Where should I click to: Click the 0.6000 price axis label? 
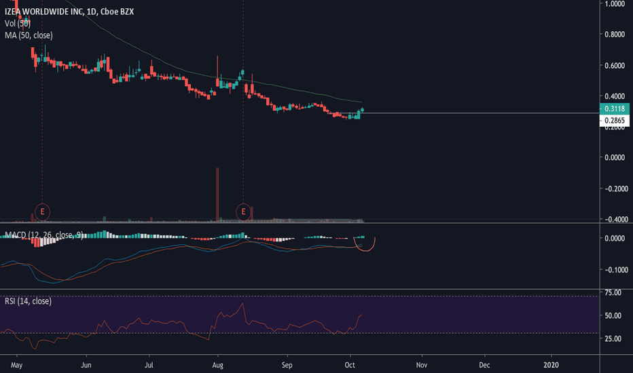[615, 65]
